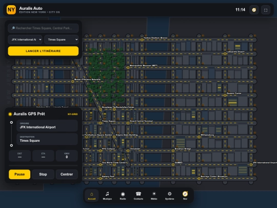Open Contacts from the bottom dock

coord(138,196)
